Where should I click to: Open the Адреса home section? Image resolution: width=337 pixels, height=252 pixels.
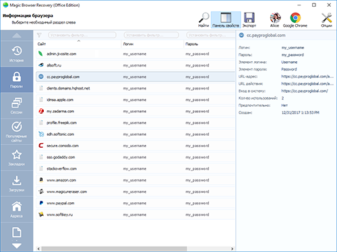click(17, 210)
